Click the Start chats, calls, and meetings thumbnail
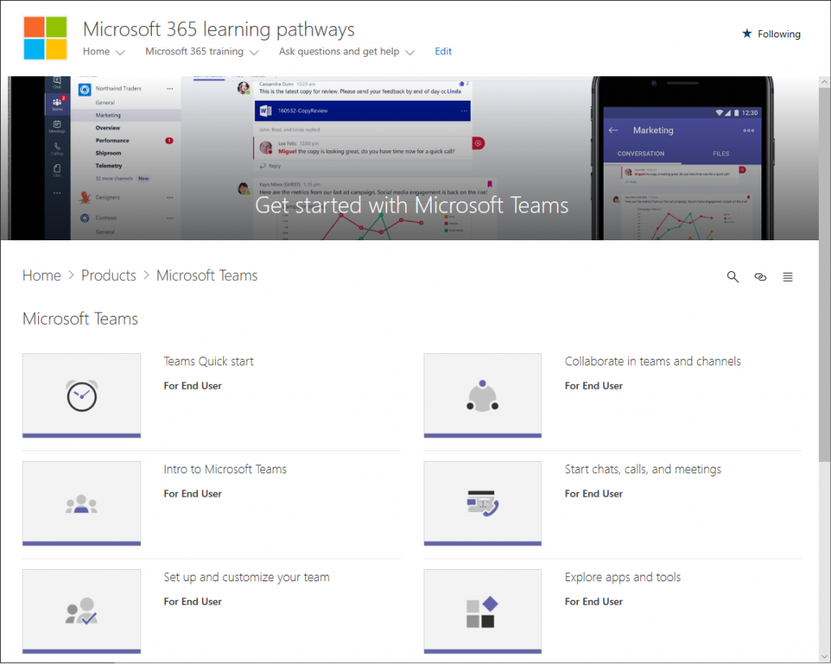Screen dimensions: 831x664 click(482, 503)
